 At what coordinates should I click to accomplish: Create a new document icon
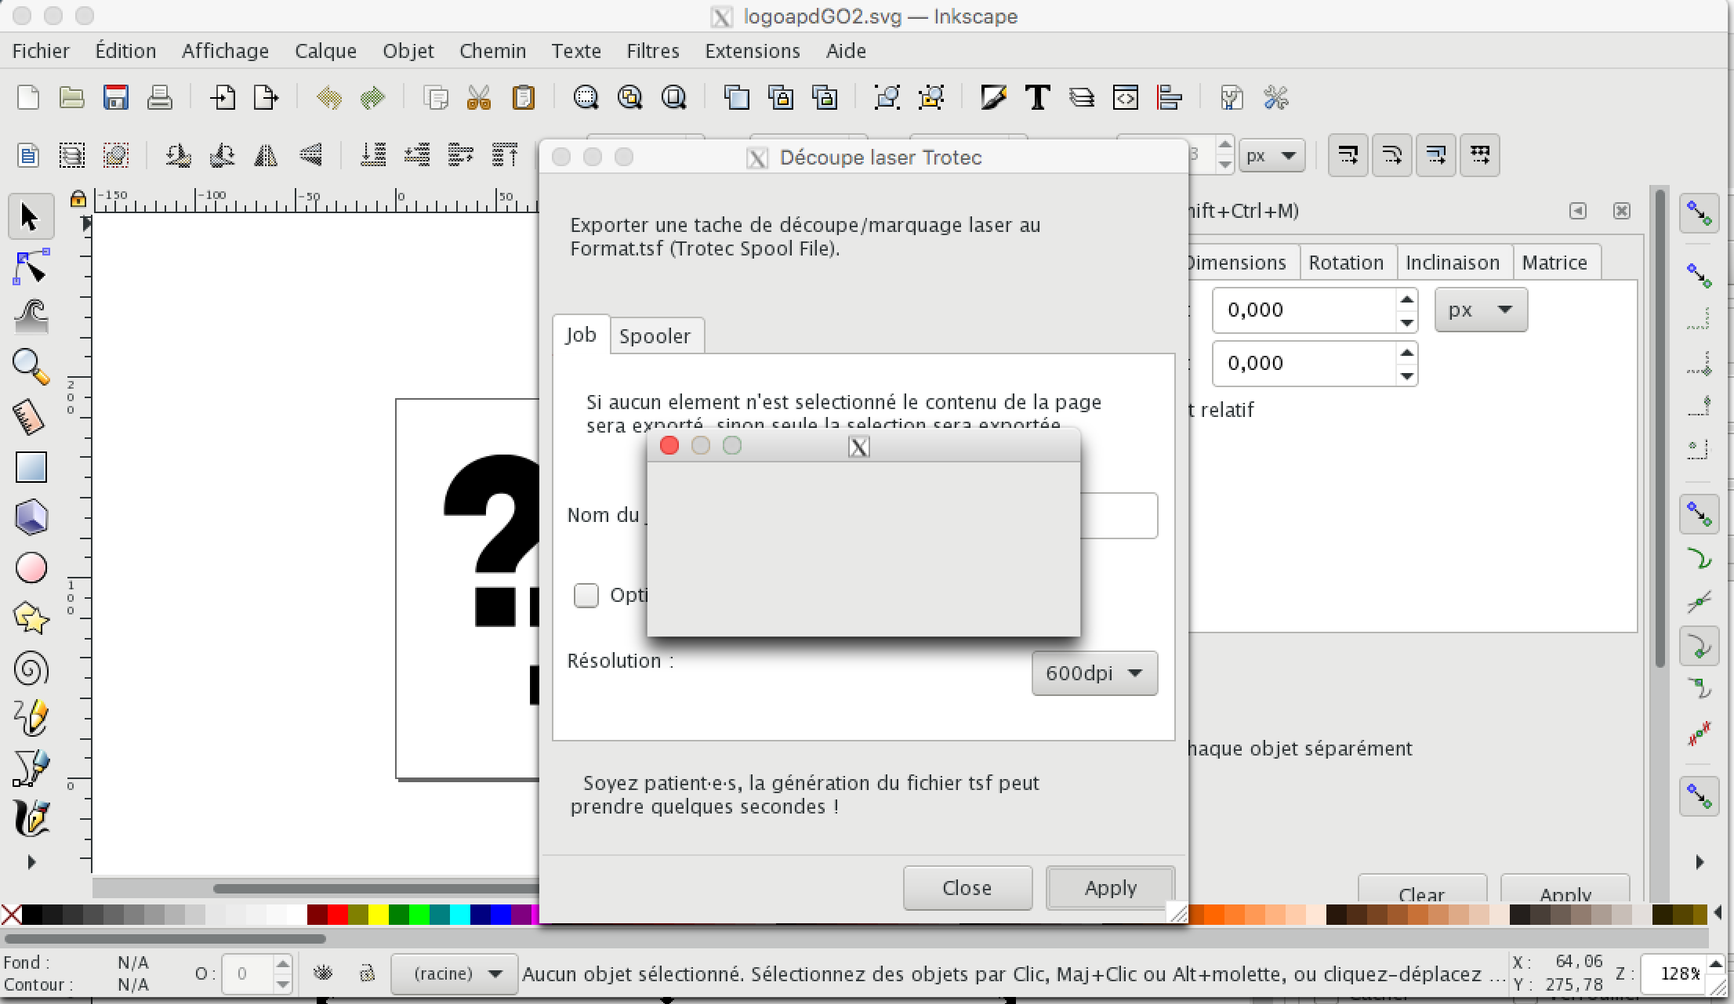click(x=28, y=98)
